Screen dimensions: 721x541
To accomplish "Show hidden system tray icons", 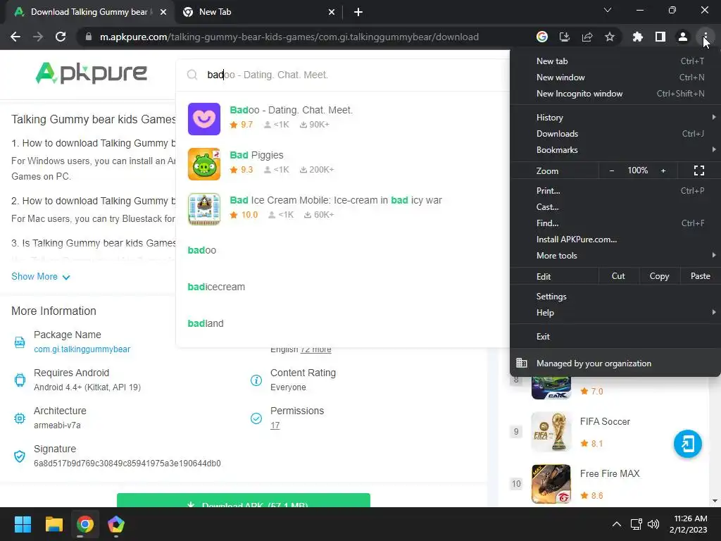I will pyautogui.click(x=617, y=524).
